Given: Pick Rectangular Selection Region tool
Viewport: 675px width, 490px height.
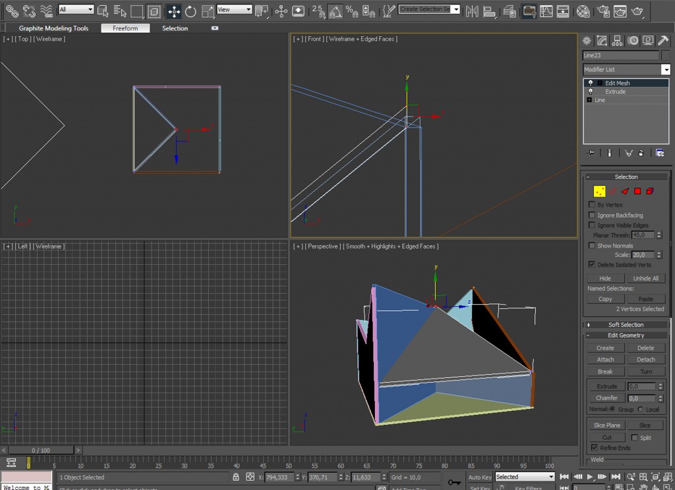Looking at the screenshot, I should (137, 11).
